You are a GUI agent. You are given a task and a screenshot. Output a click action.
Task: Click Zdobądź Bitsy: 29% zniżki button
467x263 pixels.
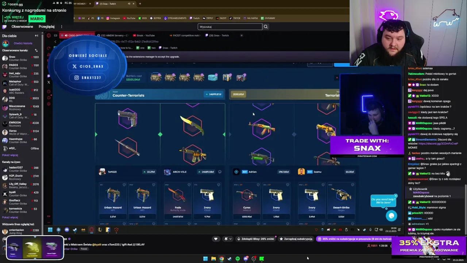point(255,239)
